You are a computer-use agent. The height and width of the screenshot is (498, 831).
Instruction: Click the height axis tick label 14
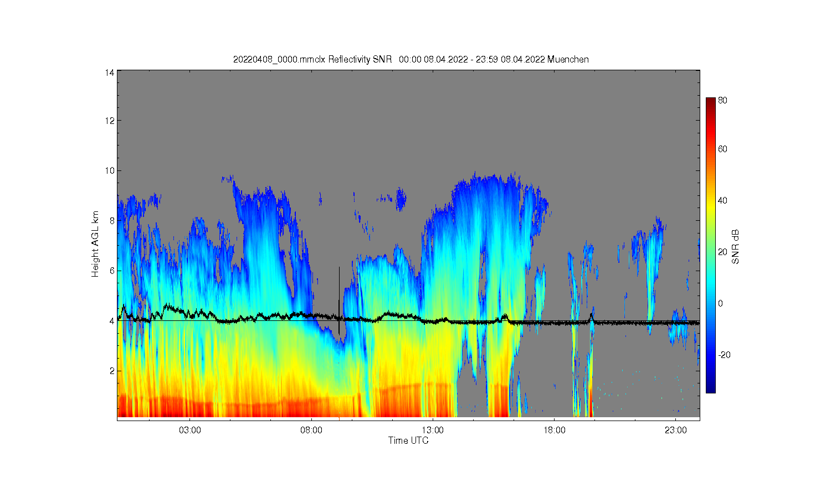tap(110, 72)
